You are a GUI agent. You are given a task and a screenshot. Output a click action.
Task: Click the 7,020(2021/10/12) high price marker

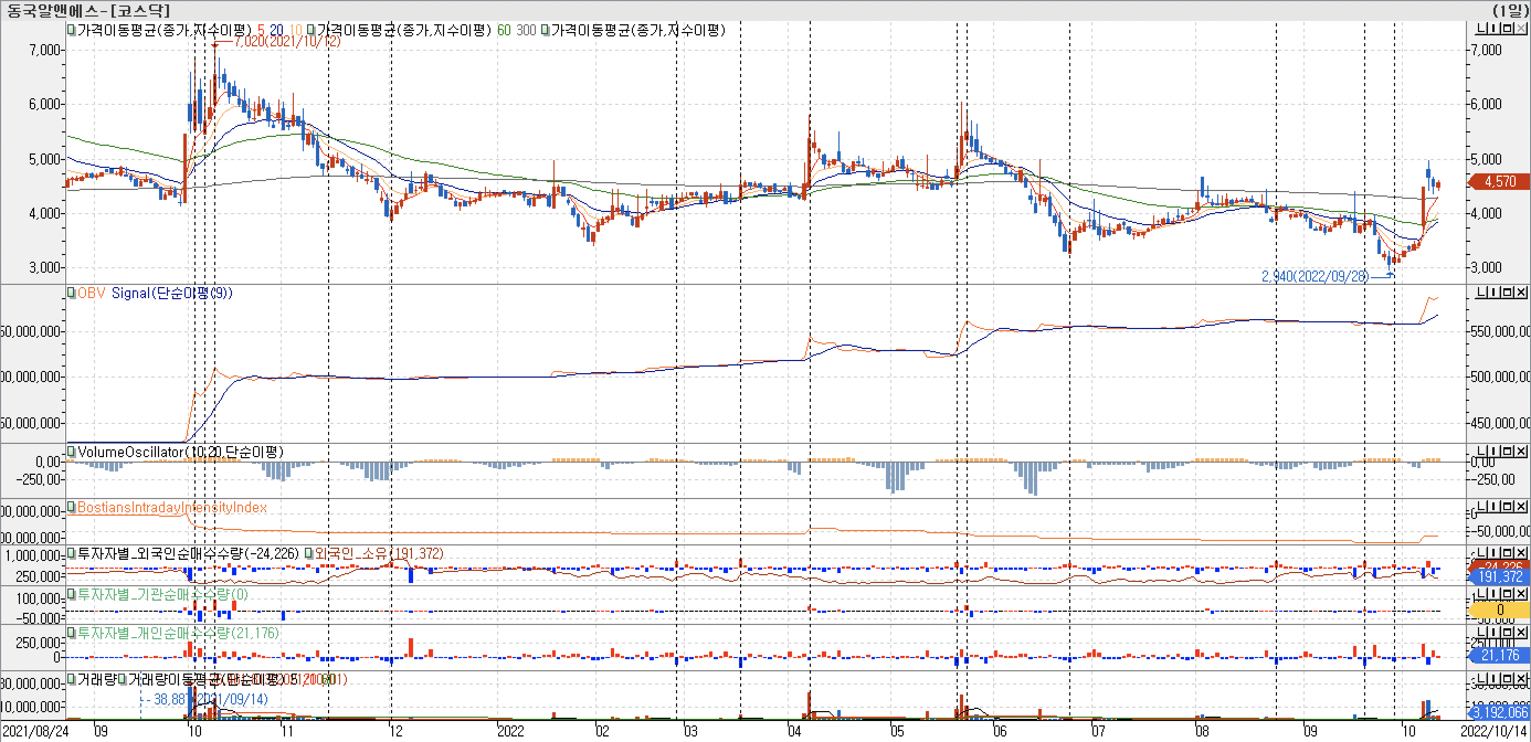(x=287, y=41)
